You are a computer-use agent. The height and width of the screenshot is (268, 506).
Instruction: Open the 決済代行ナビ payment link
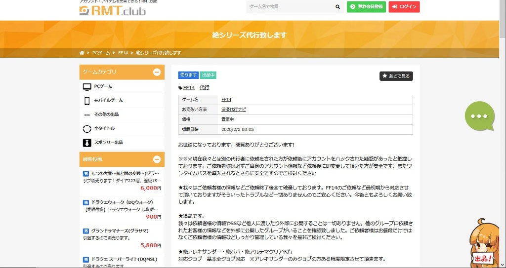233,109
